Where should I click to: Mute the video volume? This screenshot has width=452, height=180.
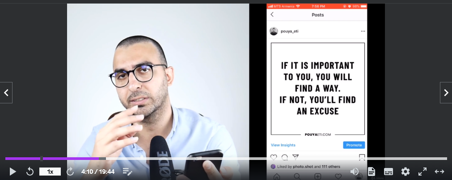tap(354, 172)
